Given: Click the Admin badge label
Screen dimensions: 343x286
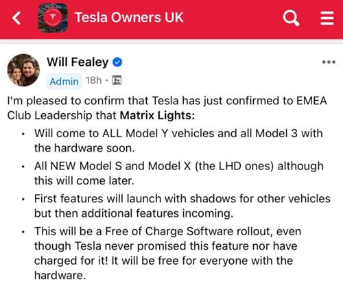Looking at the screenshot, I should click(x=64, y=82).
